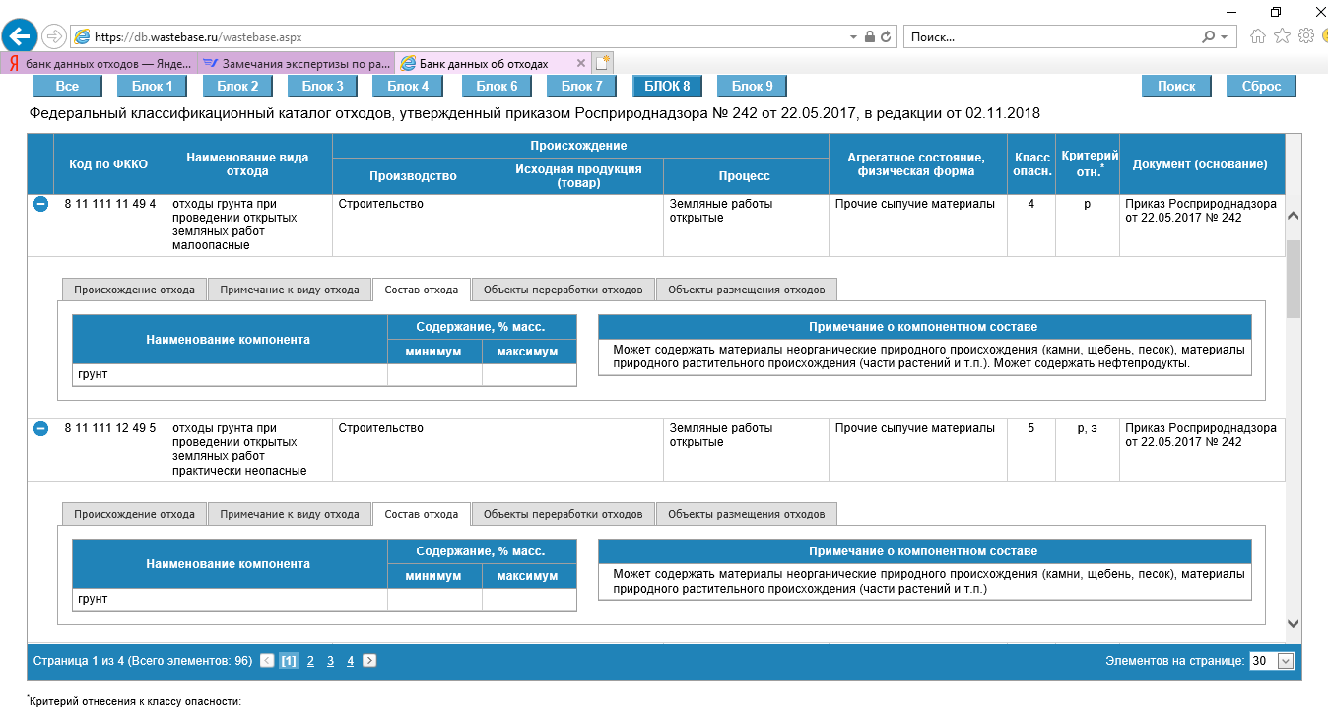Open a new browser tab
This screenshot has width=1328, height=709.
[x=602, y=63]
